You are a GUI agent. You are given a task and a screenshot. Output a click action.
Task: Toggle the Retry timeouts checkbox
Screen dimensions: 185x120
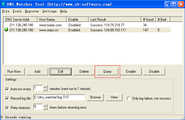[x=7, y=108]
